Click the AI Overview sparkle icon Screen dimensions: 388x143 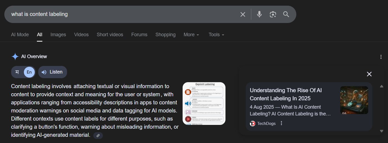click(15, 56)
